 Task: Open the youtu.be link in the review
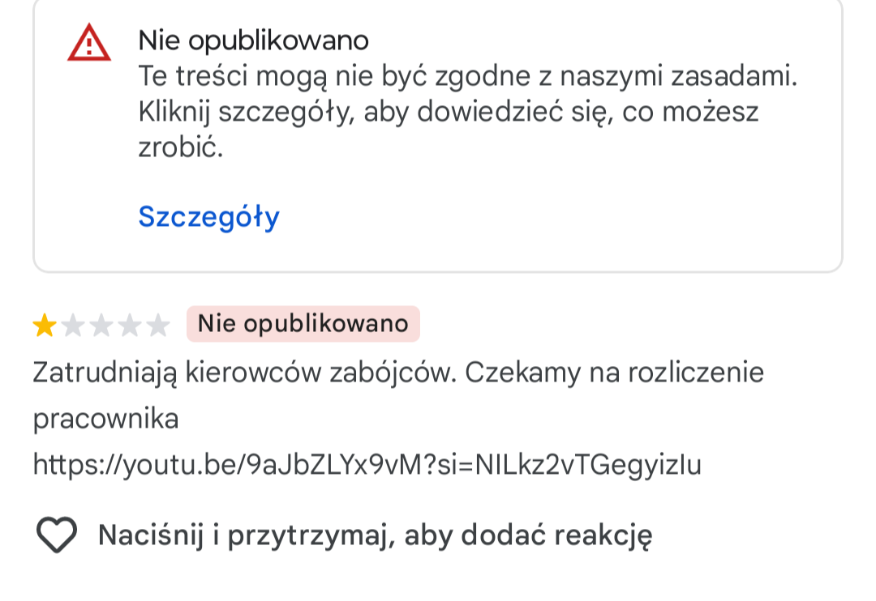(367, 464)
